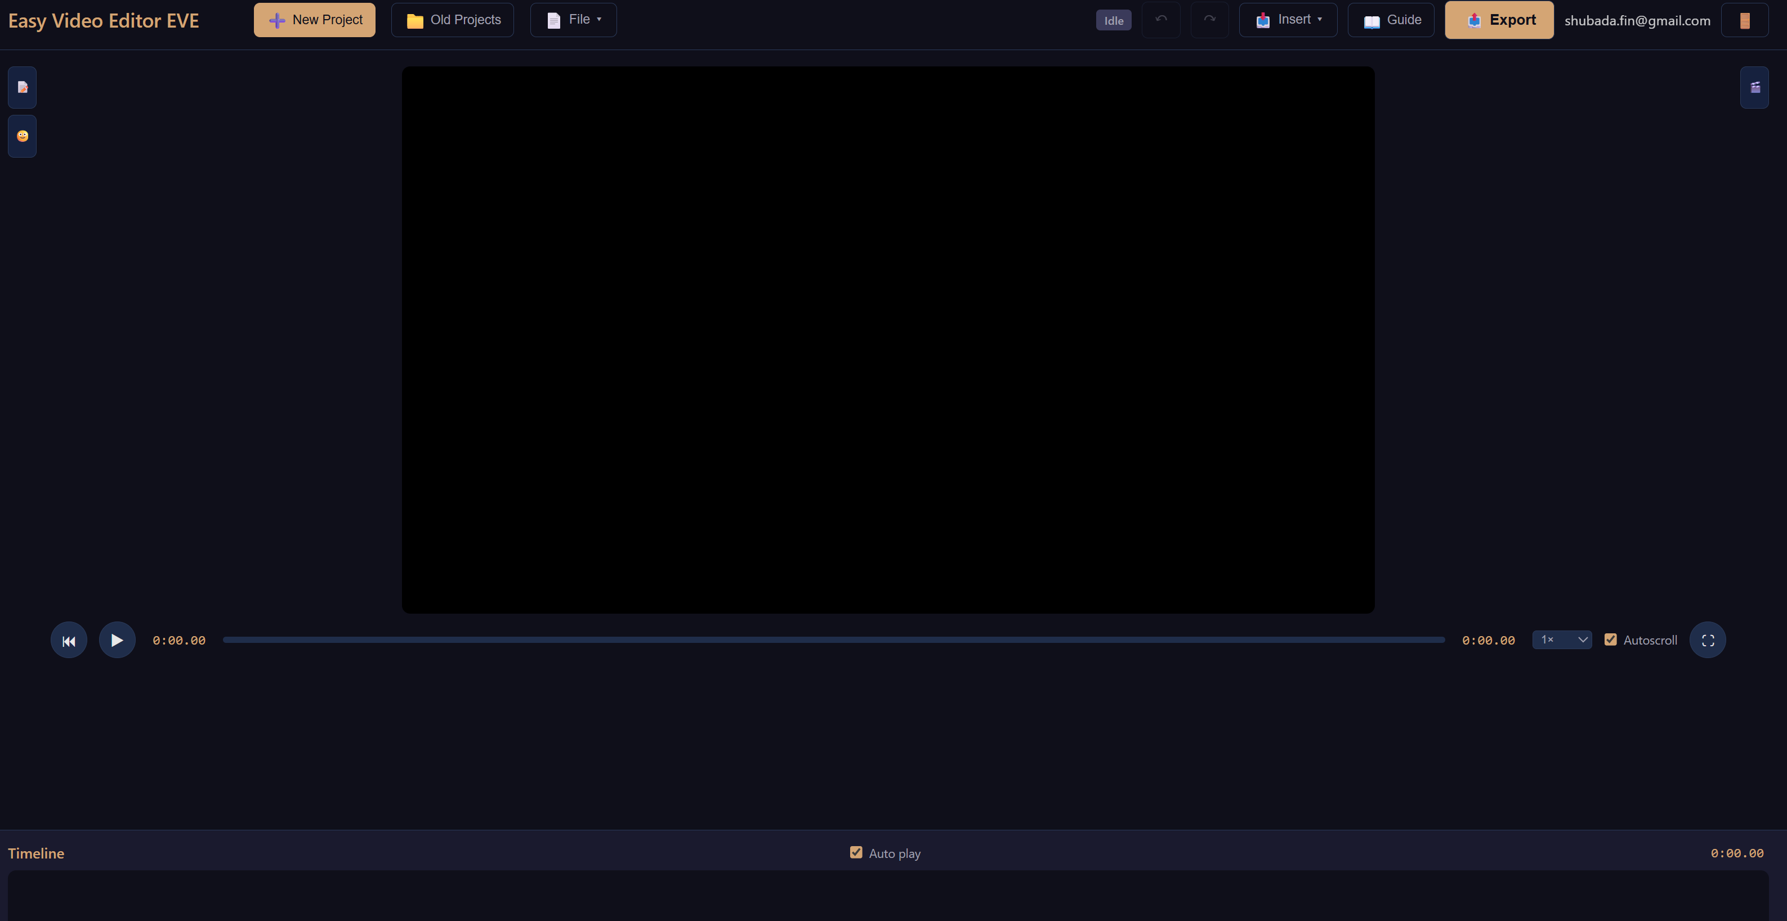The width and height of the screenshot is (1787, 921).
Task: Toggle the Autoscroll checkbox
Action: point(1611,640)
